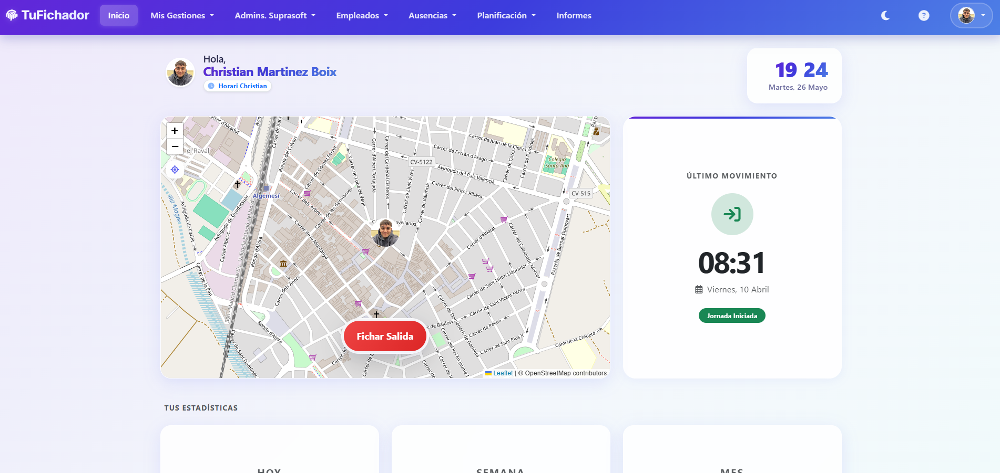Open the Ausencias dropdown menu
1000x473 pixels.
(432, 16)
